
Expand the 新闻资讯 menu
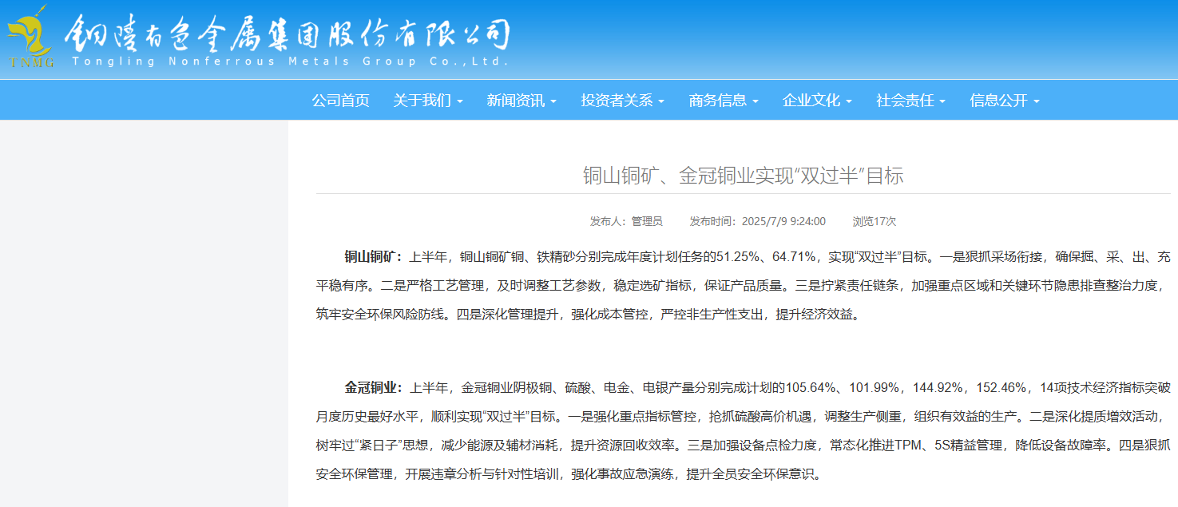point(522,101)
